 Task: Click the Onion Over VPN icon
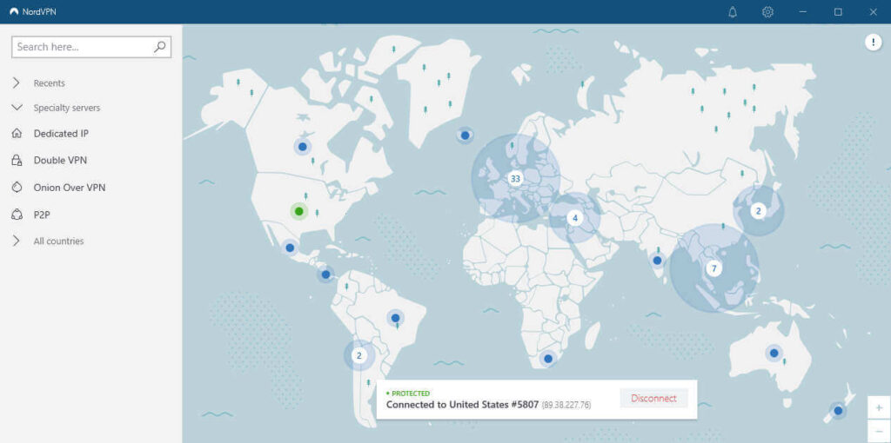coord(17,187)
